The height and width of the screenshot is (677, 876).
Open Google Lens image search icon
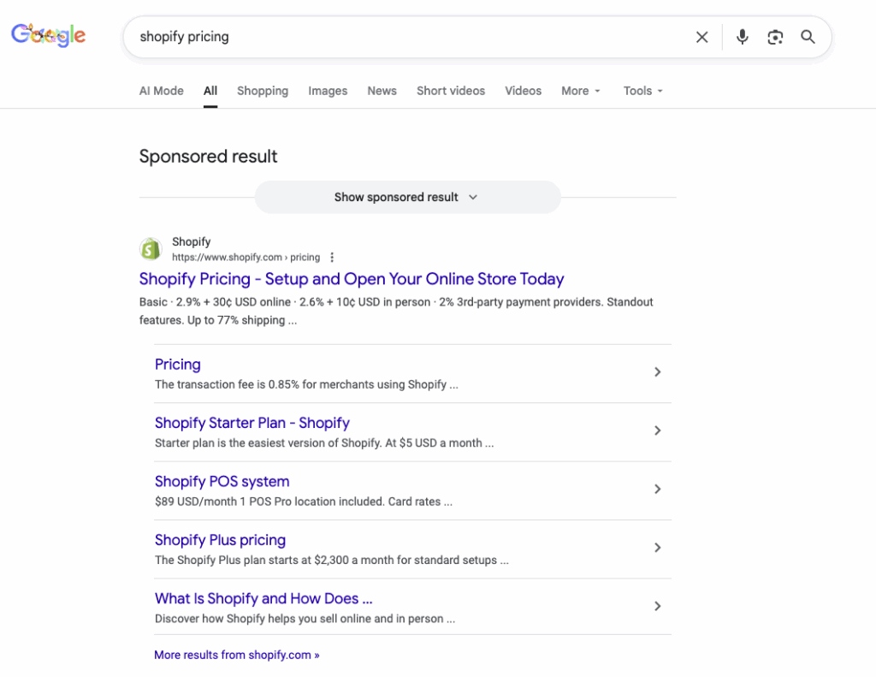[775, 37]
